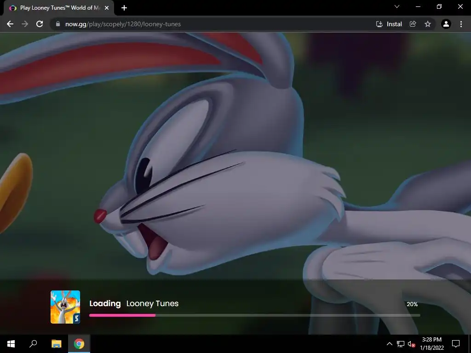Expand the tab search dropdown arrow
The height and width of the screenshot is (353, 471).
(397, 6)
